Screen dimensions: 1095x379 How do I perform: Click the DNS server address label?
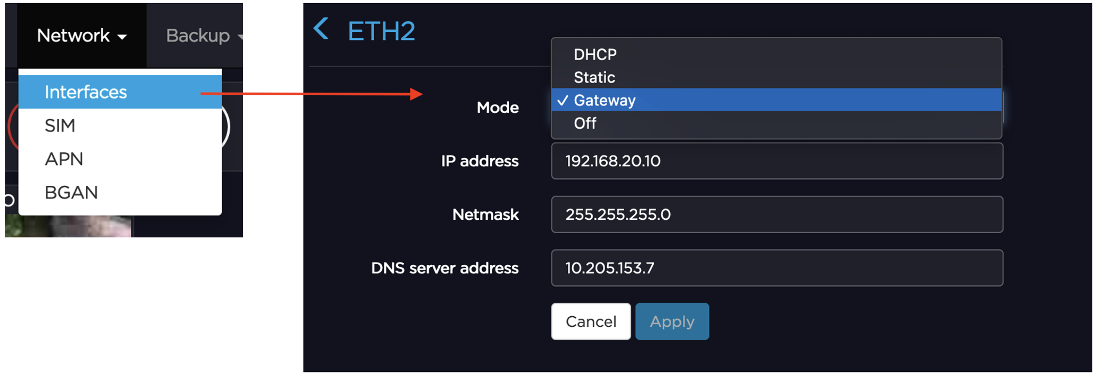click(445, 268)
